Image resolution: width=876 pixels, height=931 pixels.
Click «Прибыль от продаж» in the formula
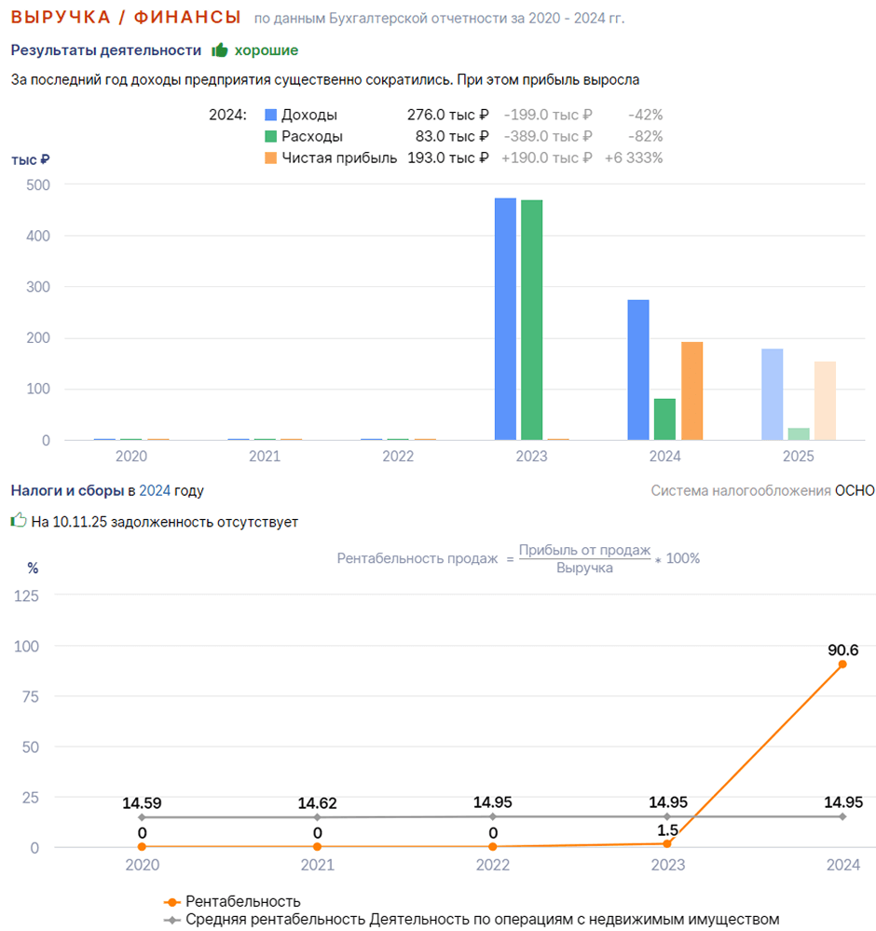tap(585, 550)
